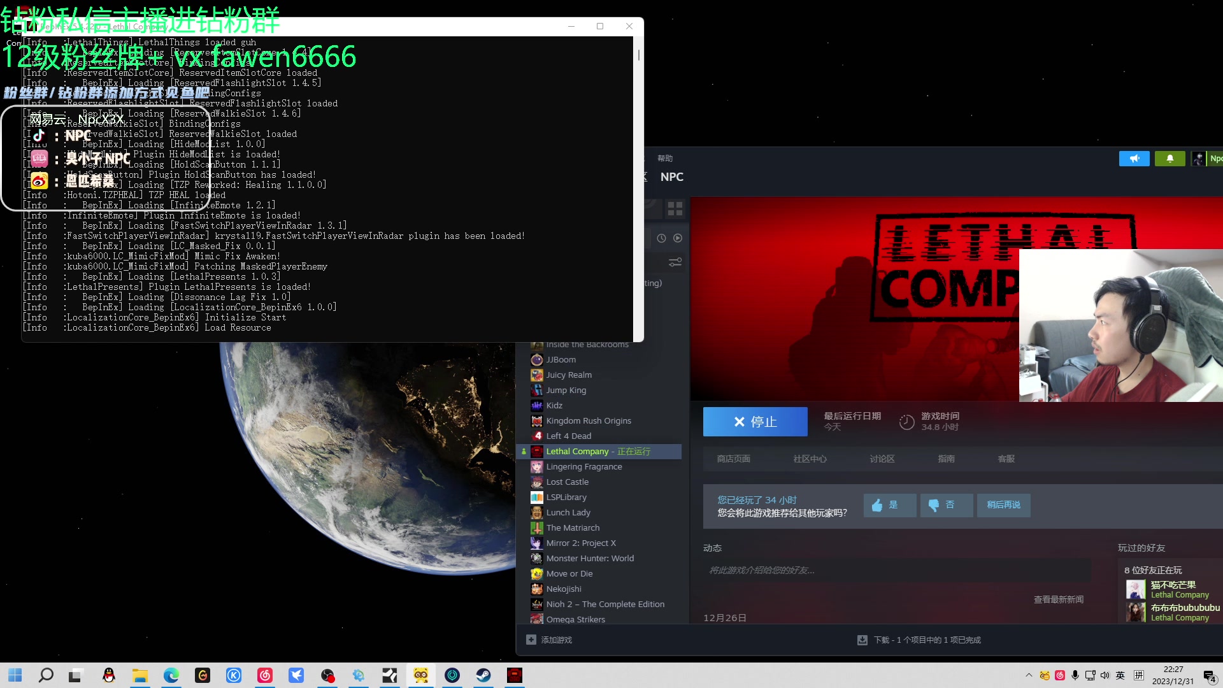Click the microphone tray icon
The image size is (1223, 688).
(1075, 675)
